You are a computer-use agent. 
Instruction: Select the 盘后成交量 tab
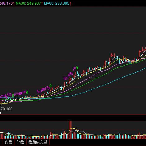click(38, 142)
